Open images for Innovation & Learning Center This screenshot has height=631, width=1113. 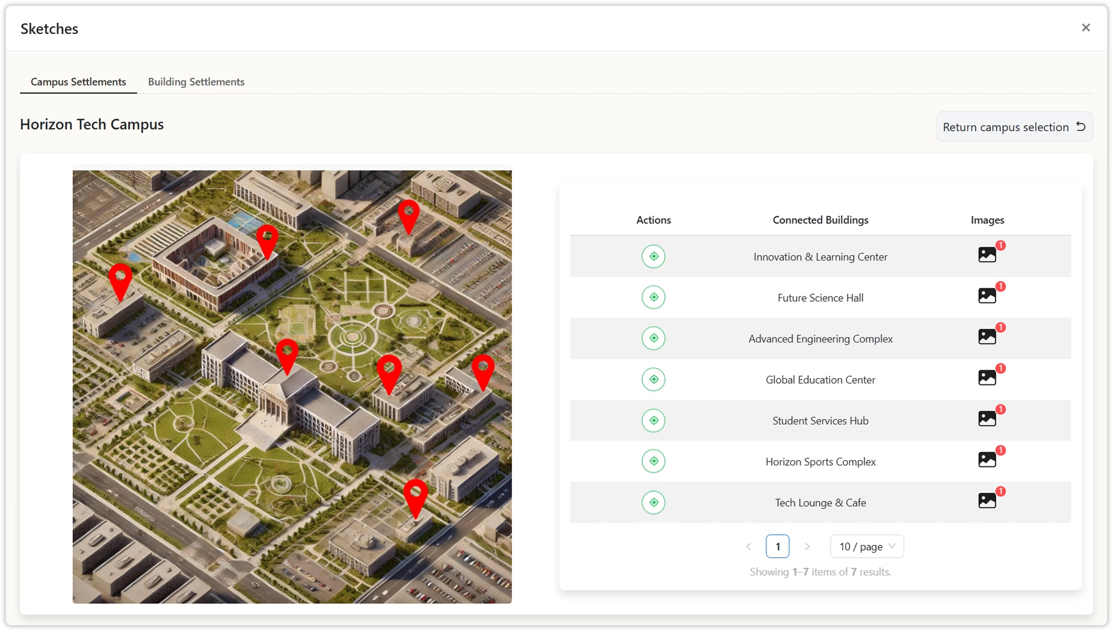tap(987, 255)
